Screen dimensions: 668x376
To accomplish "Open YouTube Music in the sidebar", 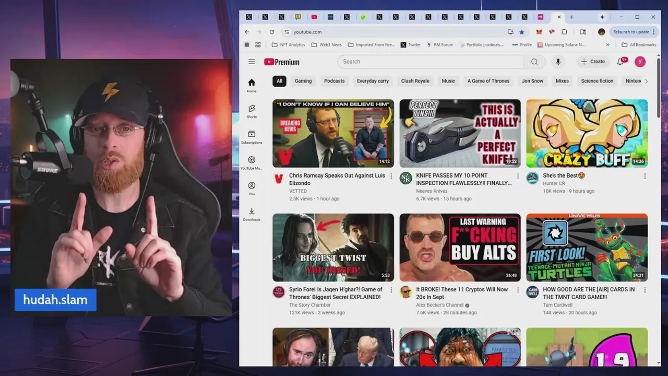I will (x=252, y=163).
